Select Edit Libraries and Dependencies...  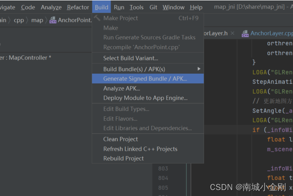click(x=148, y=128)
